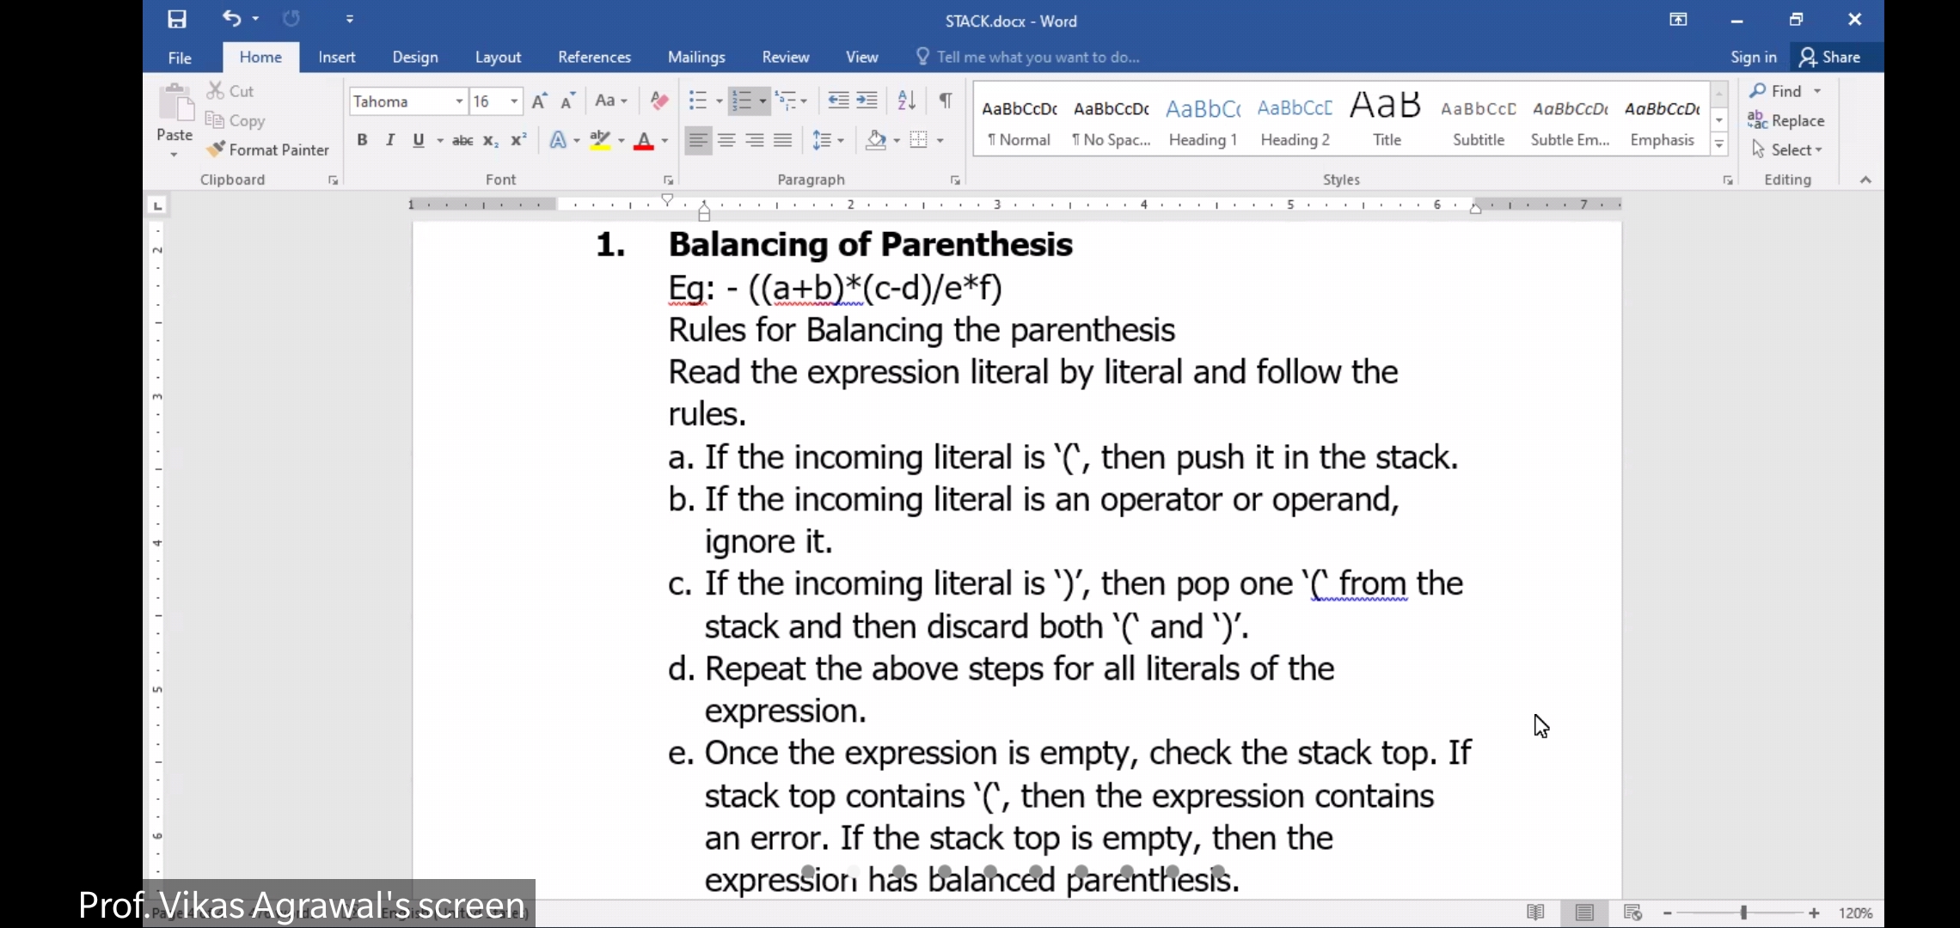Click the Tell me search box
This screenshot has width=1960, height=928.
(x=1037, y=57)
